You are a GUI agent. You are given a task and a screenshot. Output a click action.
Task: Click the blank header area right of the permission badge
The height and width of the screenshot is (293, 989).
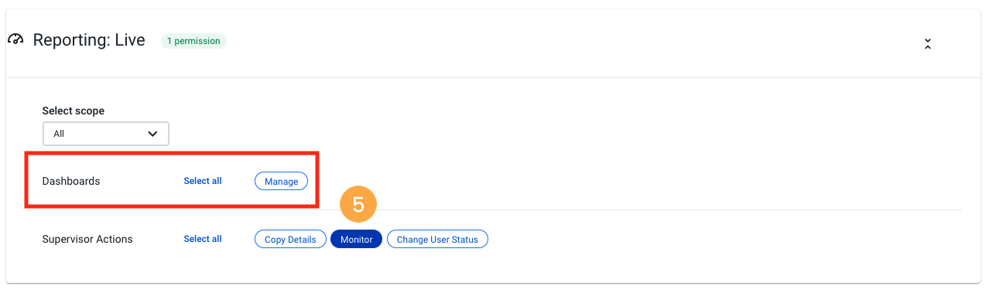(x=573, y=41)
